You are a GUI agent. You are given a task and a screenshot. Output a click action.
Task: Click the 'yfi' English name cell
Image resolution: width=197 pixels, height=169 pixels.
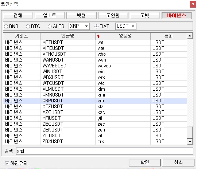pos(123,118)
